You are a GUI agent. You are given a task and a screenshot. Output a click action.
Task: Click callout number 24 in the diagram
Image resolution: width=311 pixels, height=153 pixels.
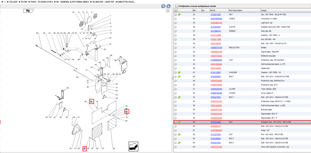tap(70, 148)
